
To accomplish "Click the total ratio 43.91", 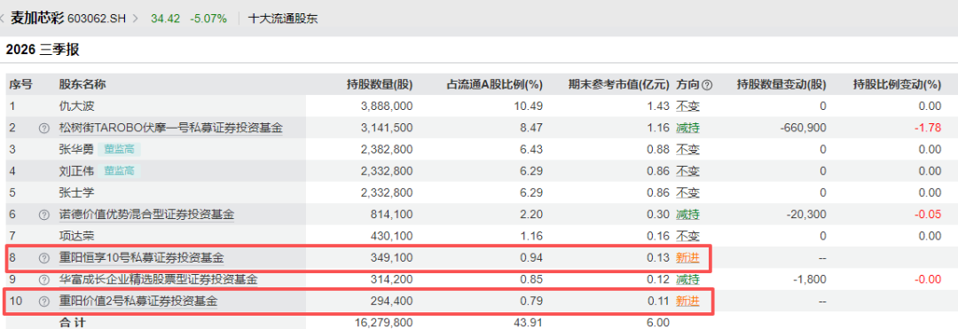I will 530,322.
